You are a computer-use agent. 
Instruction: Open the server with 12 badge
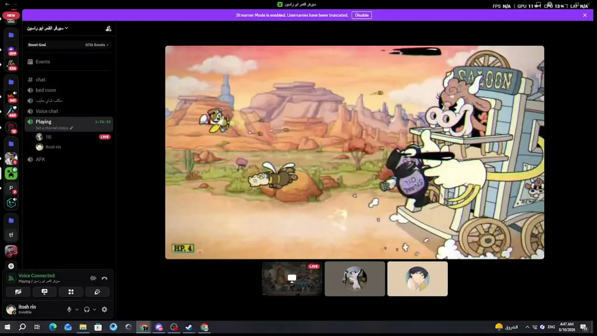pyautogui.click(x=11, y=127)
